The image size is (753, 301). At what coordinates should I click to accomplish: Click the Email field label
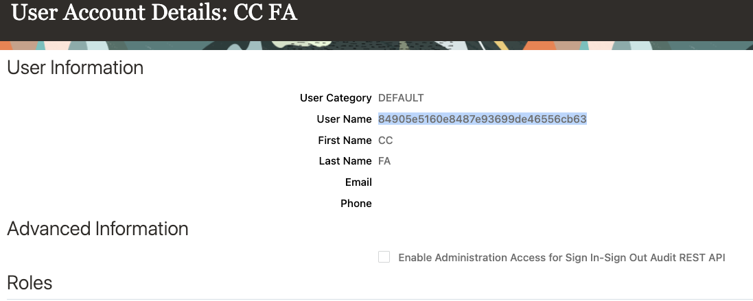tap(358, 182)
